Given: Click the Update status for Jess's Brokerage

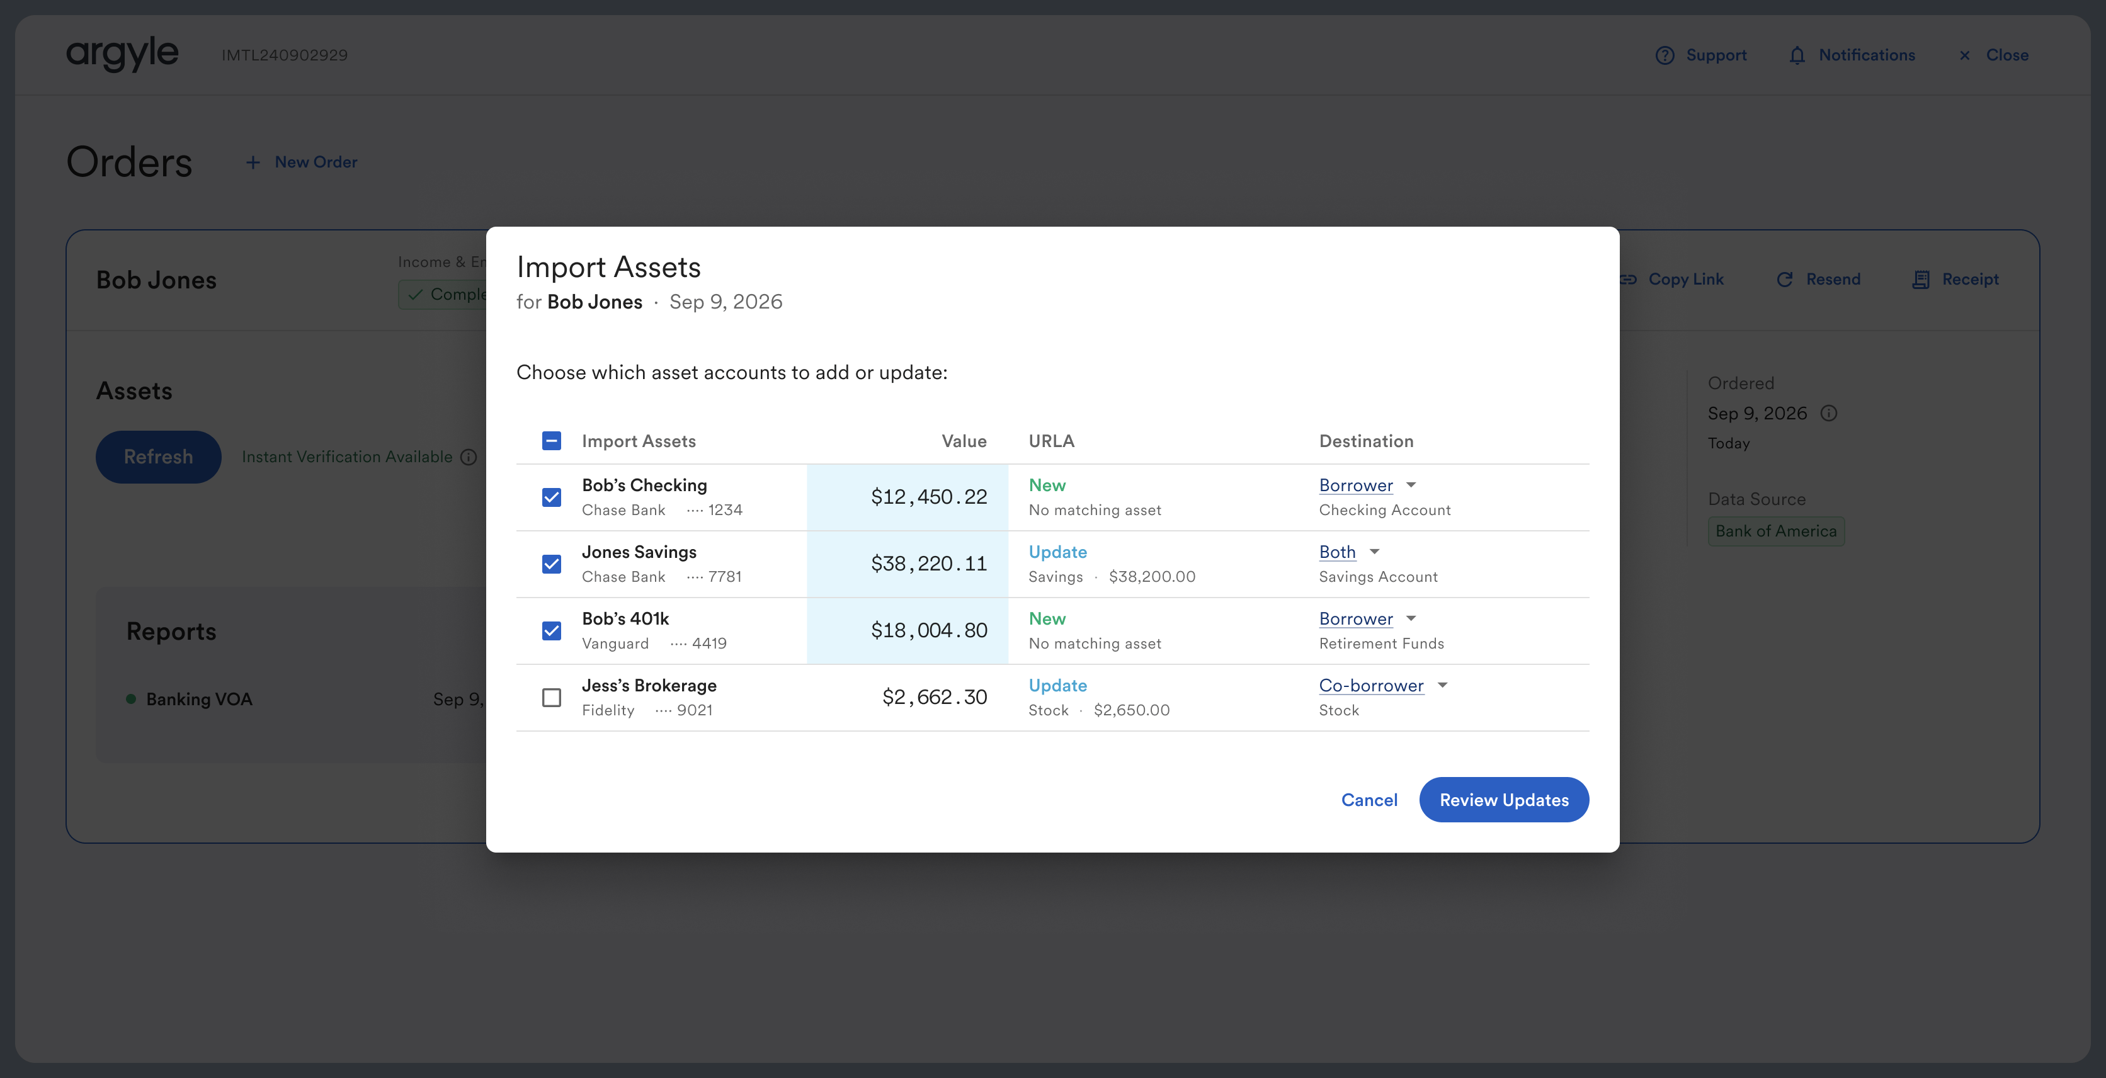Looking at the screenshot, I should (1057, 686).
